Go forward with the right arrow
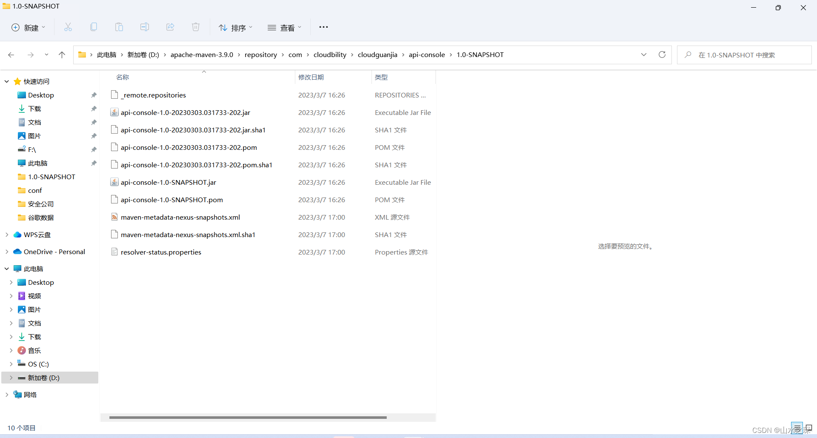The height and width of the screenshot is (438, 817). pos(31,55)
